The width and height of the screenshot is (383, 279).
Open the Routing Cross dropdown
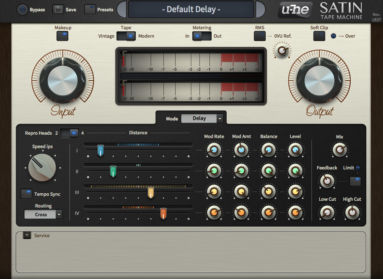point(43,215)
